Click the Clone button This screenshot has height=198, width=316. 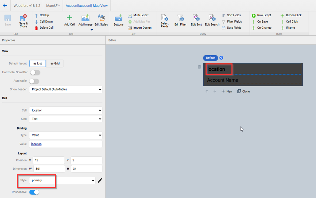coord(243,91)
